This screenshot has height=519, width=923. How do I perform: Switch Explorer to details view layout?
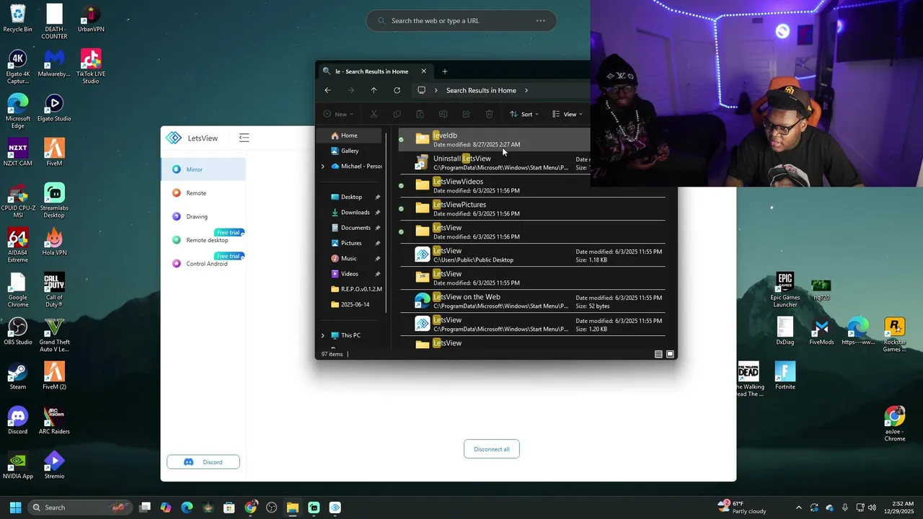pyautogui.click(x=658, y=354)
